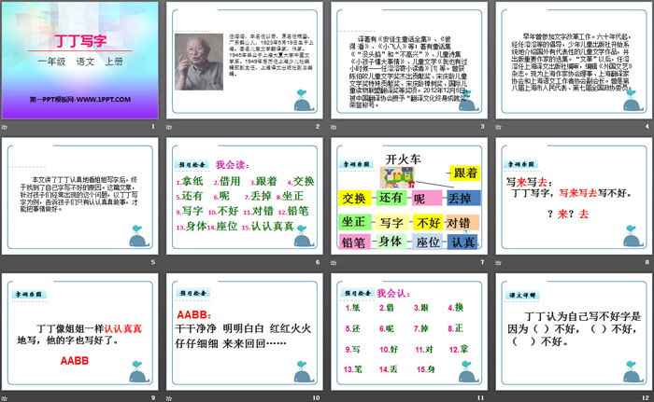Image resolution: width=654 pixels, height=402 pixels.
Task: Select slide 5 thumbnail with text summary
Action: (x=80, y=196)
